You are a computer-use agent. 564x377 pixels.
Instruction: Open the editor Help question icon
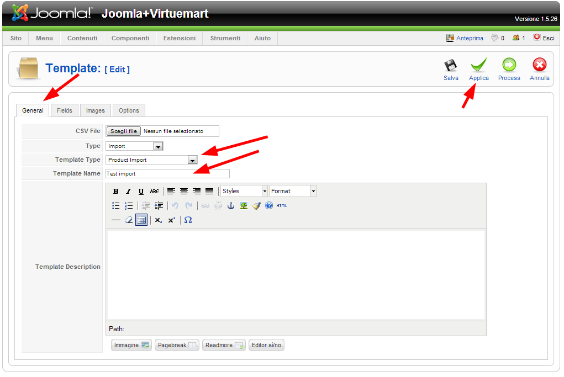[268, 206]
